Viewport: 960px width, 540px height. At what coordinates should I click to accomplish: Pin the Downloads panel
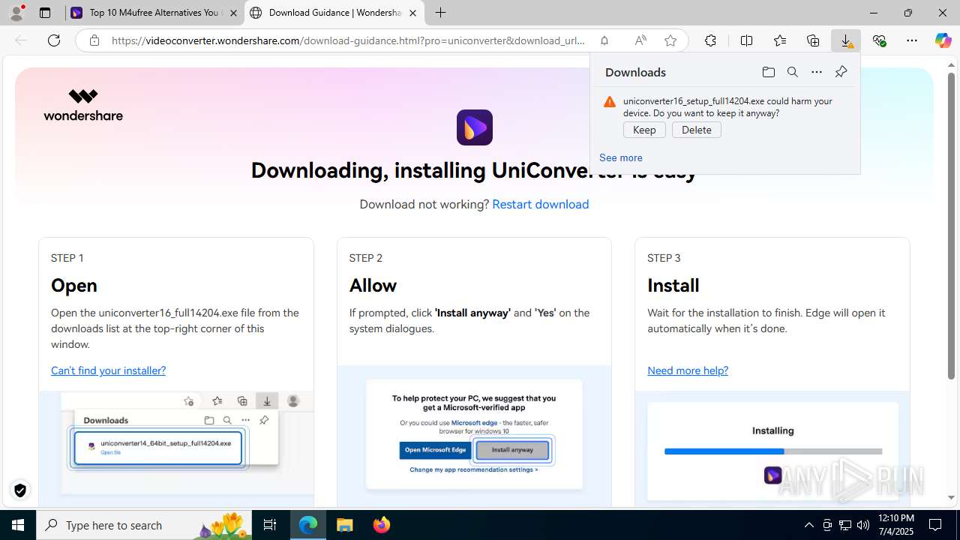pos(841,72)
